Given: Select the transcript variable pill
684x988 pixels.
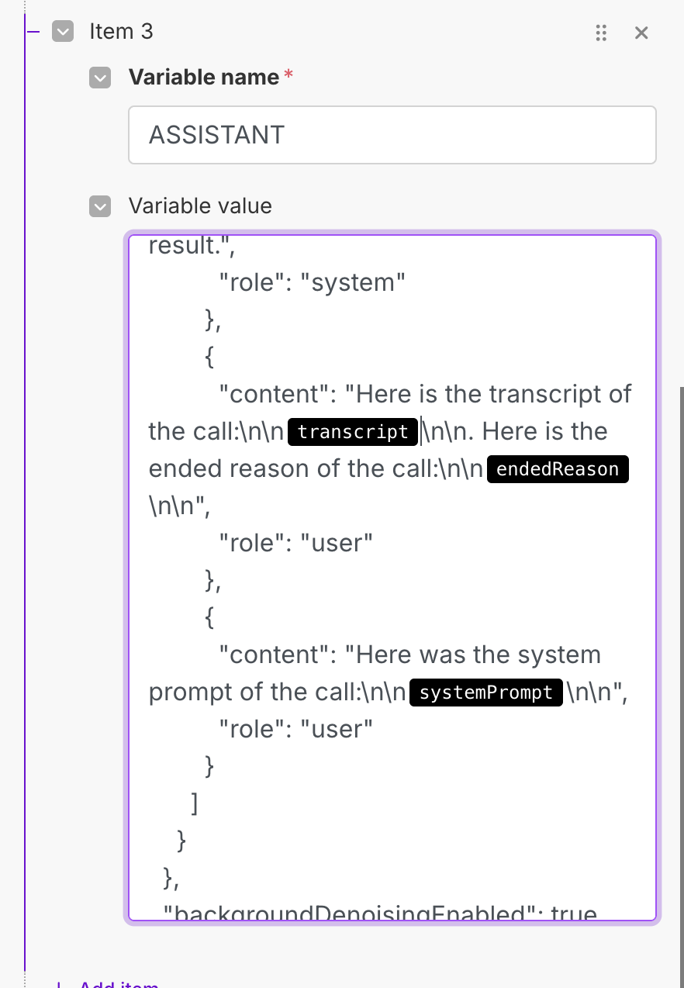Looking at the screenshot, I should [353, 432].
